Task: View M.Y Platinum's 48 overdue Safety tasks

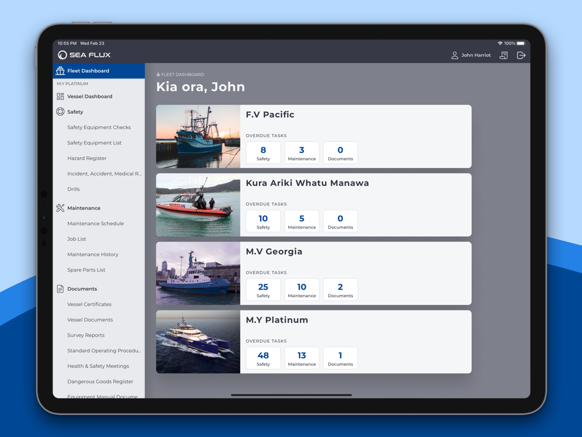Action: [x=263, y=358]
